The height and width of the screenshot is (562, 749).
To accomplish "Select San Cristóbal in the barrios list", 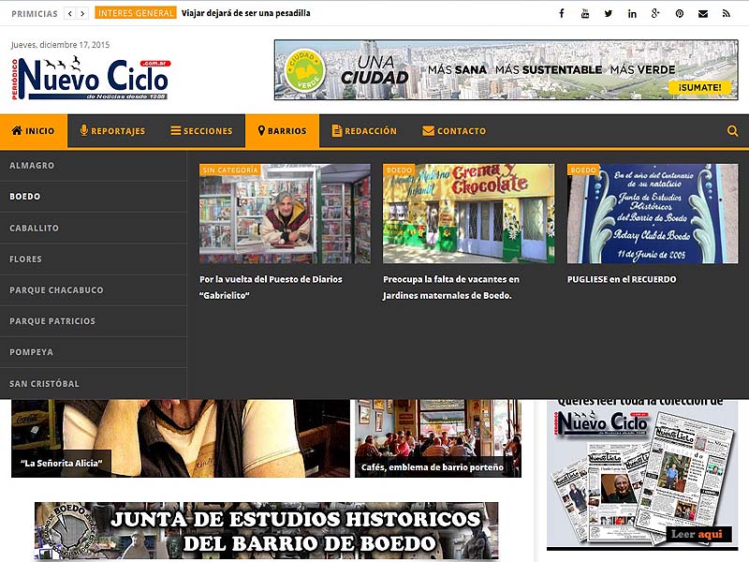I will click(x=93, y=383).
